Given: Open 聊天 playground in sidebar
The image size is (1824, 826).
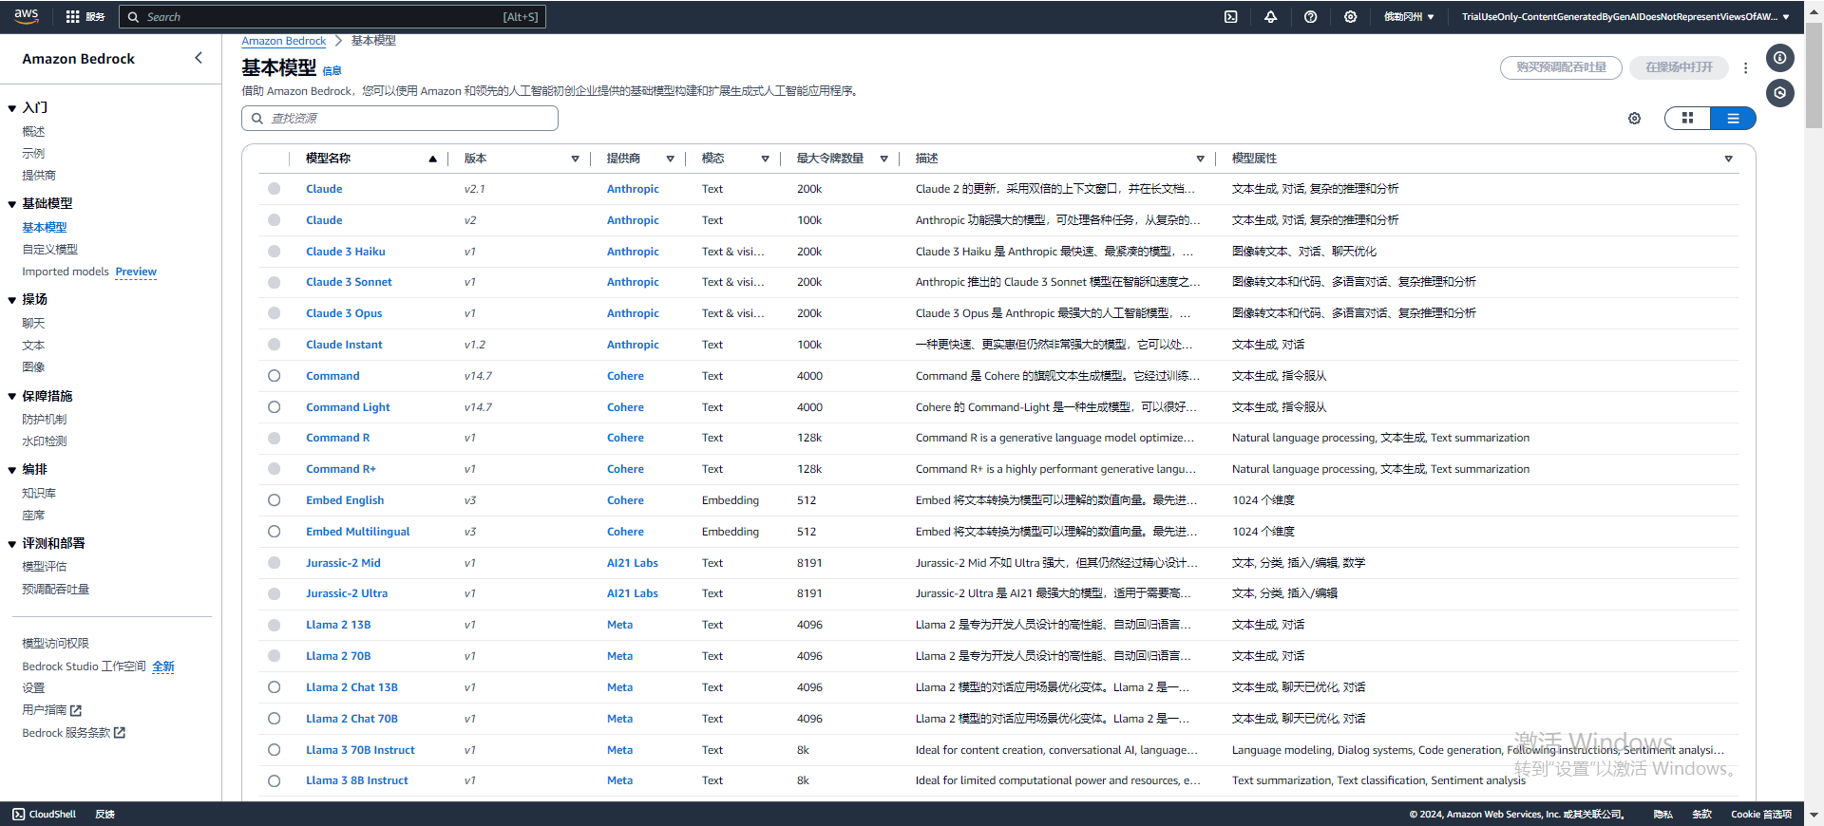Looking at the screenshot, I should click(x=33, y=324).
